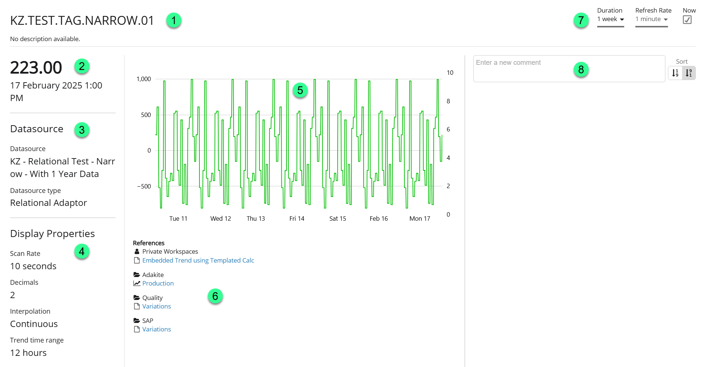708x367 pixels.
Task: Open the Duration dropdown set to 1 week
Action: pos(610,19)
